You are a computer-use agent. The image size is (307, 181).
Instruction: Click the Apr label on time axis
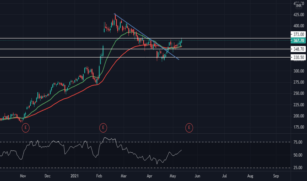coord(150,176)
